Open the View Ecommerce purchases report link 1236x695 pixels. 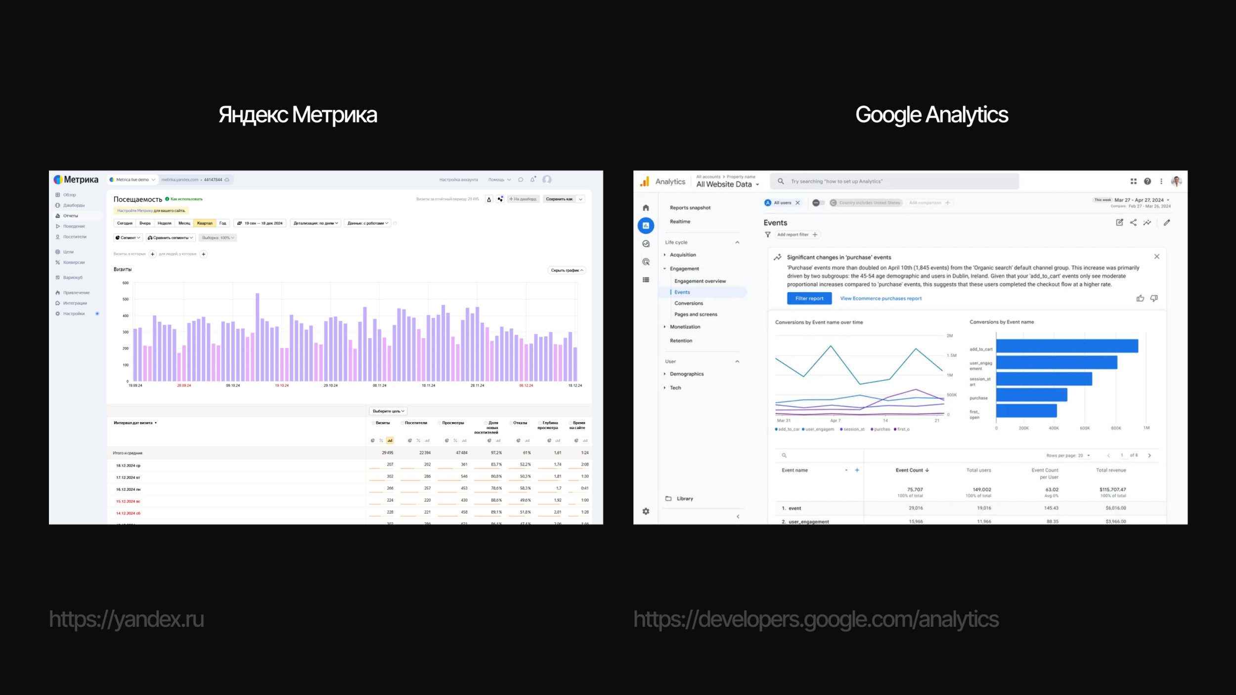coord(881,299)
